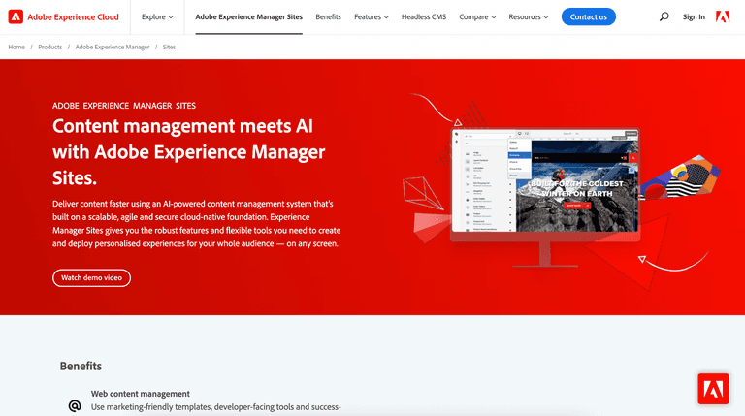Viewport: 745px width, 416px height.
Task: Open the Products breadcrumb link
Action: (x=49, y=47)
